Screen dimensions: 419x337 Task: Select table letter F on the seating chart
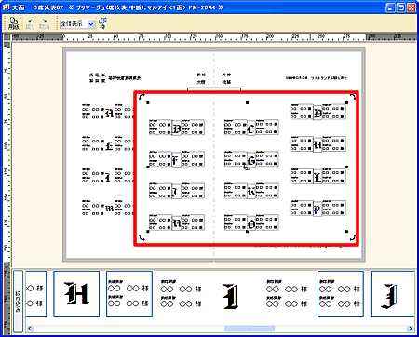click(x=176, y=160)
